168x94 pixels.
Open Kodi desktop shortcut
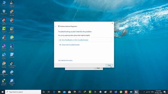[x=12, y=73]
